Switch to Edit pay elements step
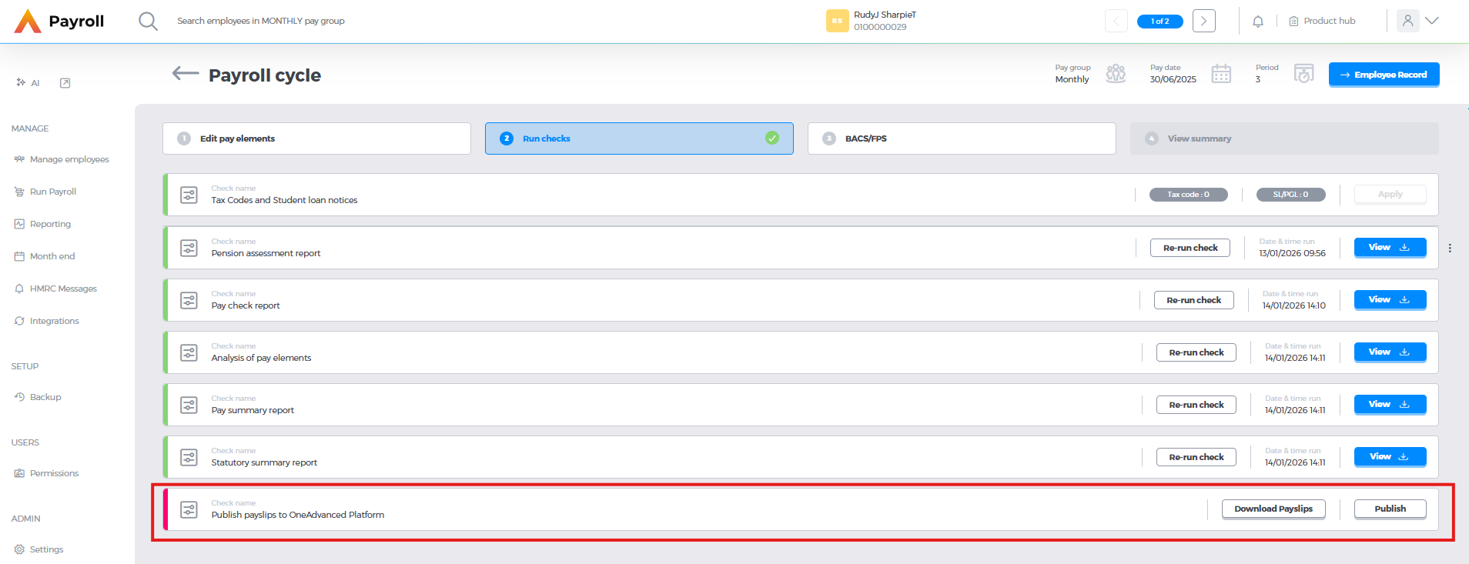The width and height of the screenshot is (1469, 564). pos(316,138)
